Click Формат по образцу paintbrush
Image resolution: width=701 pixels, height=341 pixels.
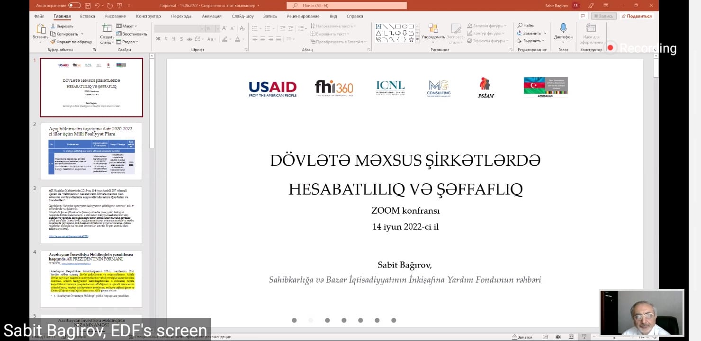[x=71, y=42]
